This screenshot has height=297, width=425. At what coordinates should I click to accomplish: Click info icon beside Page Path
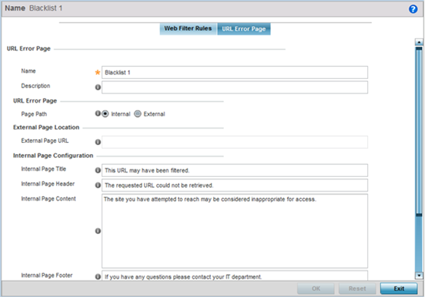click(x=98, y=114)
